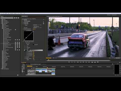Select the Razor tool

pyautogui.click(x=24, y=68)
